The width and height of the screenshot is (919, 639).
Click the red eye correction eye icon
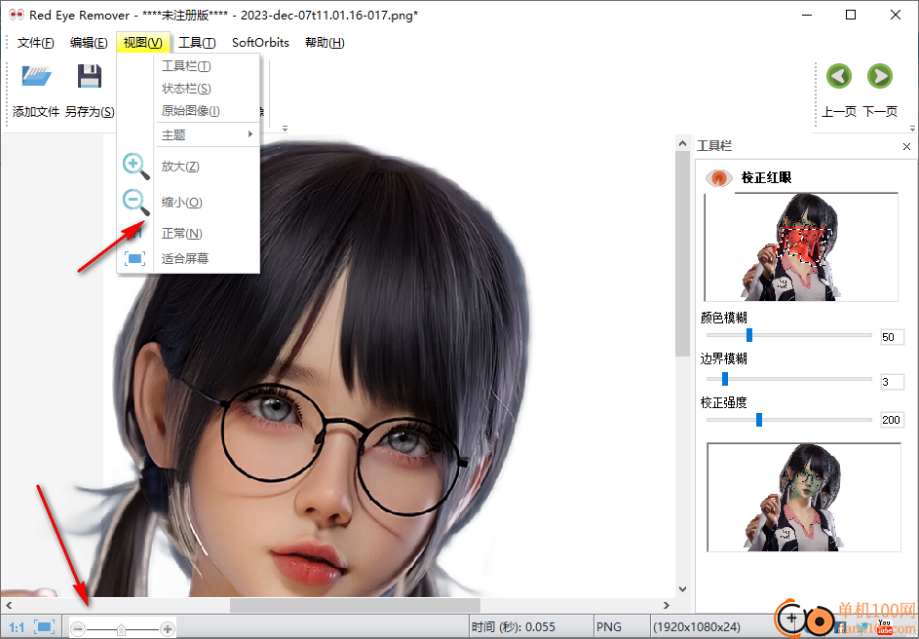pyautogui.click(x=718, y=177)
